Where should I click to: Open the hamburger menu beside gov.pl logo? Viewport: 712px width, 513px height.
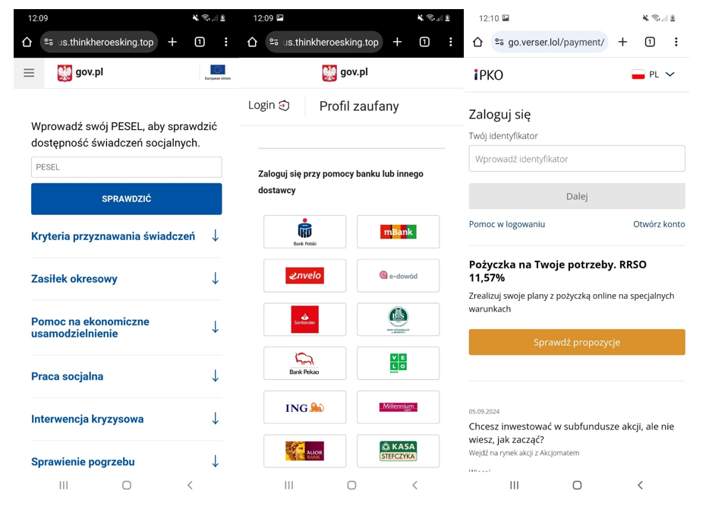coord(29,73)
